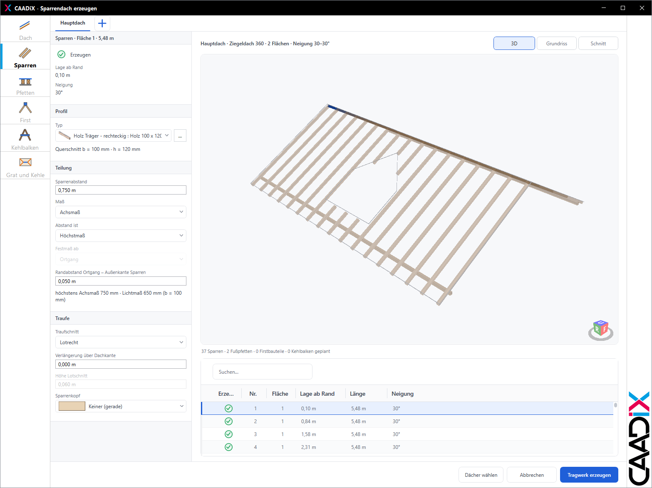This screenshot has height=488, width=652.
Task: Switch to 3D view
Action: 514,43
